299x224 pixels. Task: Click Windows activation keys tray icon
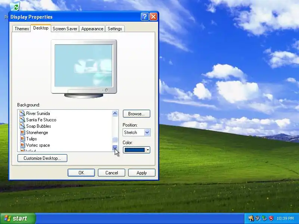point(251,218)
